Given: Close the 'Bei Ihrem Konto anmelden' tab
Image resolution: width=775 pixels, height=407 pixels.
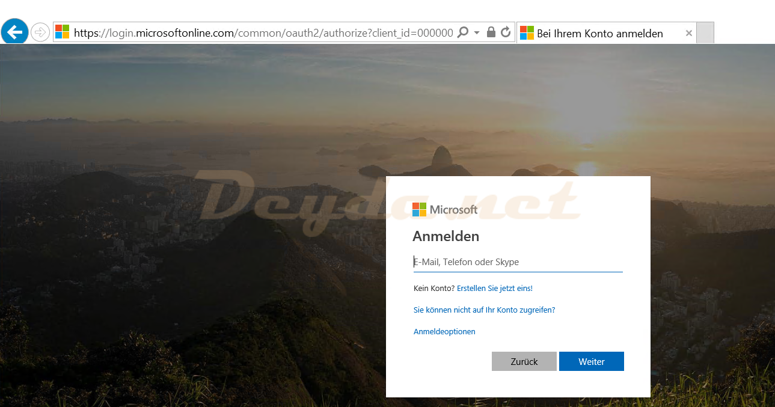Looking at the screenshot, I should coord(689,33).
